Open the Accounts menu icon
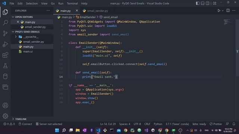Screen dimensions: 239x134 pos(5,105)
